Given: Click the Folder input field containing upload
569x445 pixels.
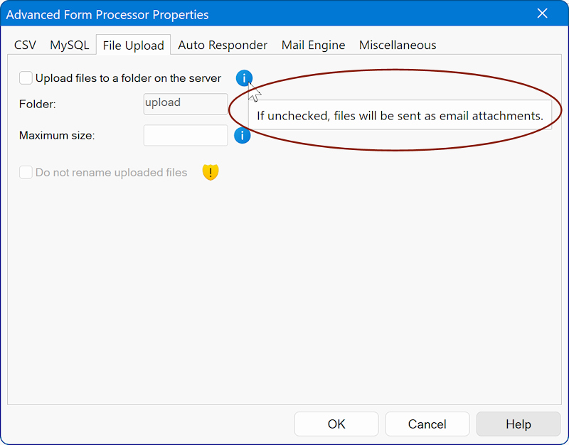Looking at the screenshot, I should coord(186,104).
